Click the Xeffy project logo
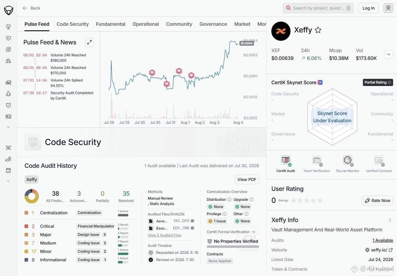 [x=281, y=31]
